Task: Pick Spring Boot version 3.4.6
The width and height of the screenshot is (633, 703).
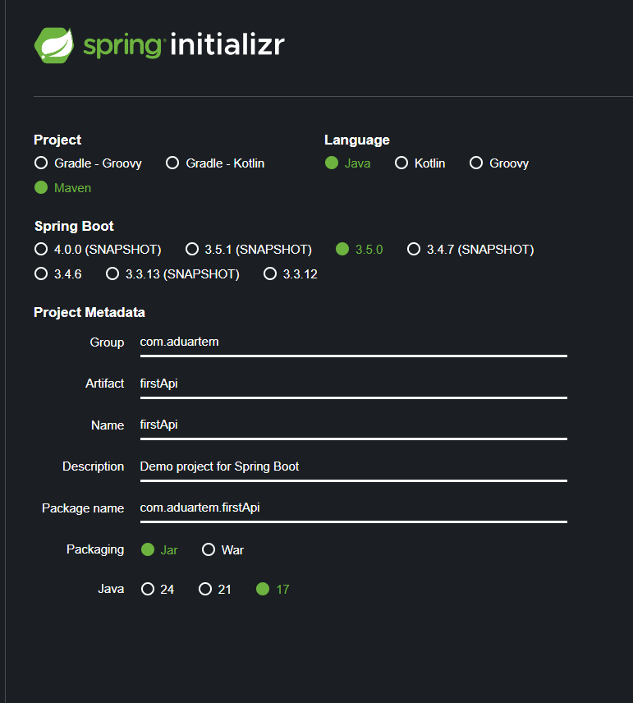Action: pyautogui.click(x=58, y=274)
